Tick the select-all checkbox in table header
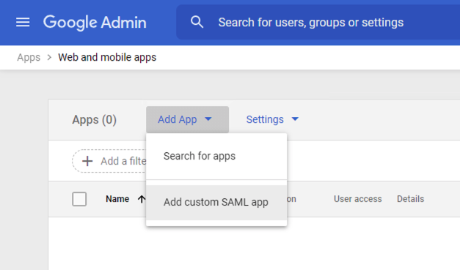 click(79, 199)
